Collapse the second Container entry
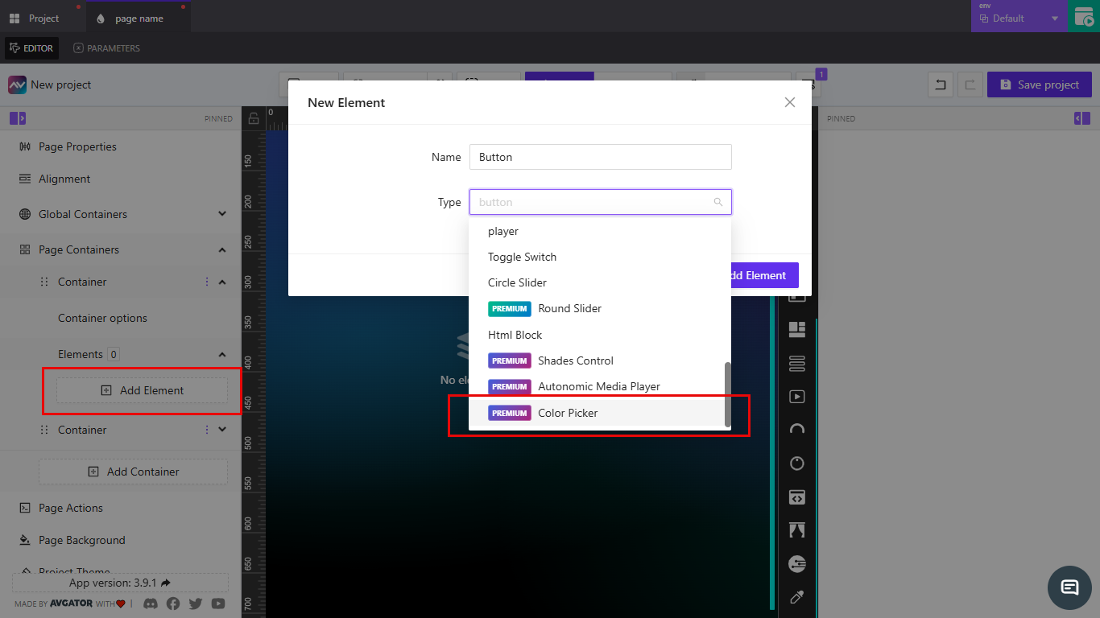This screenshot has height=618, width=1100. pos(221,429)
